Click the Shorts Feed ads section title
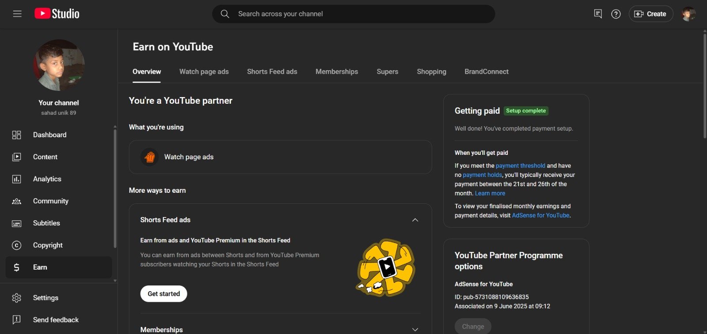This screenshot has height=334, width=707. 165,220
